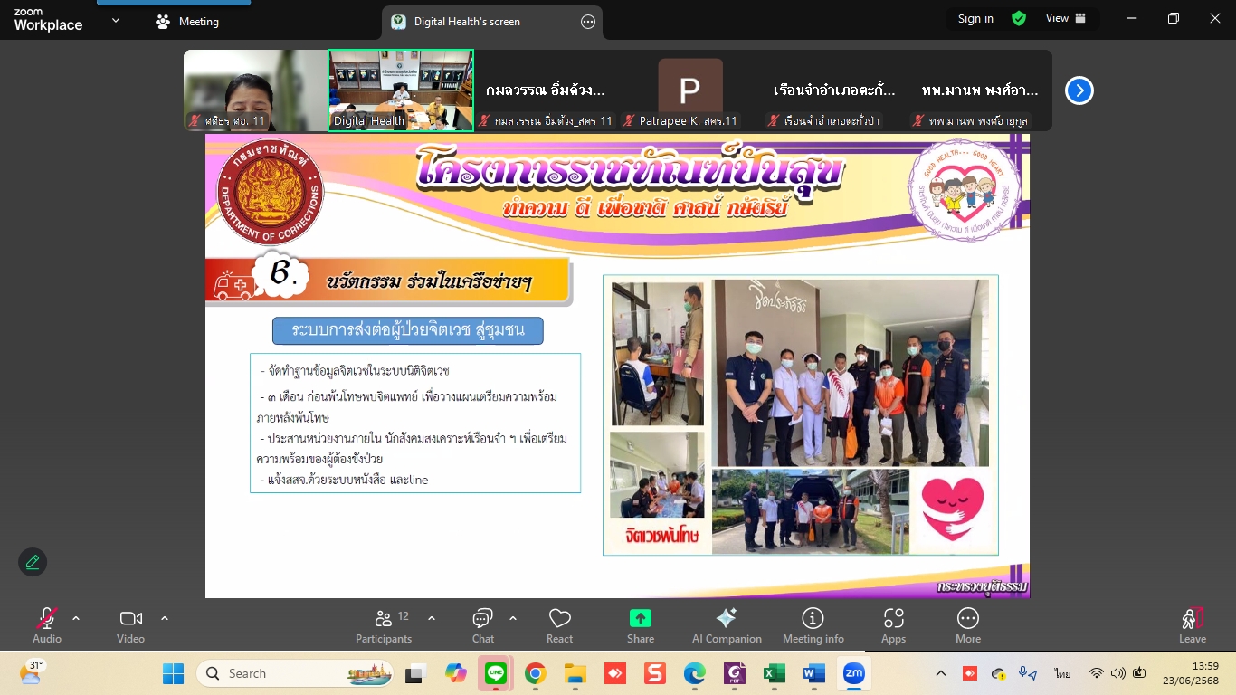The image size is (1236, 695).
Task: Open Word from taskbar
Action: tap(813, 673)
